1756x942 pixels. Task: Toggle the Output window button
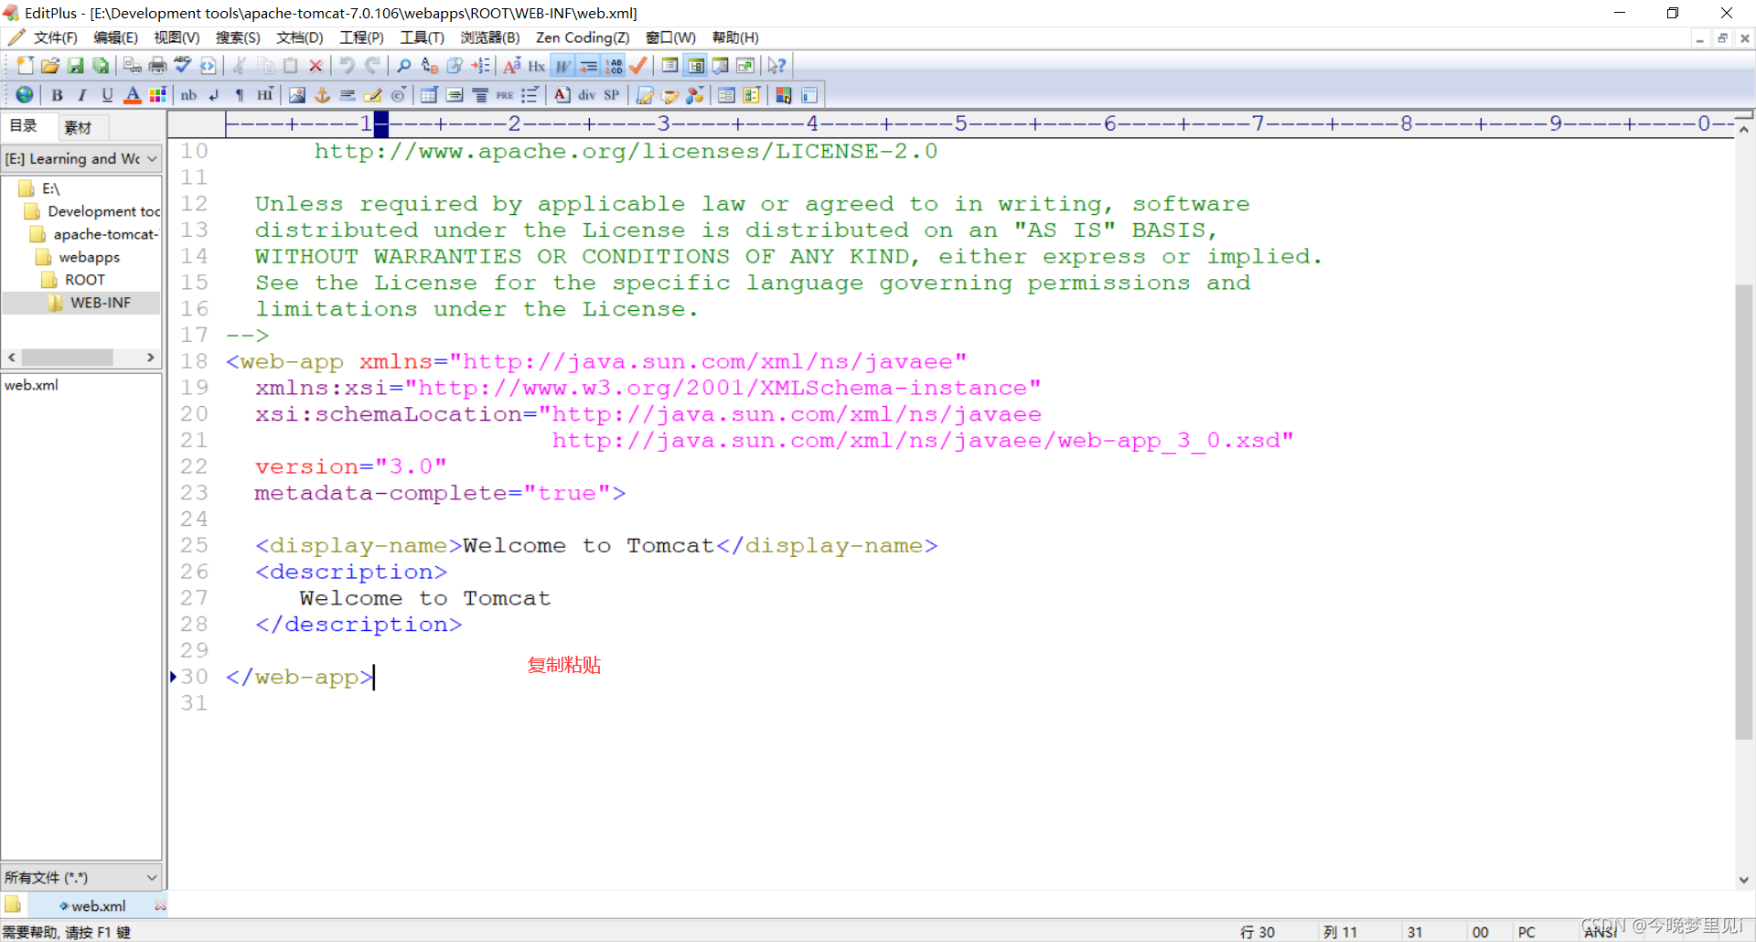[721, 66]
